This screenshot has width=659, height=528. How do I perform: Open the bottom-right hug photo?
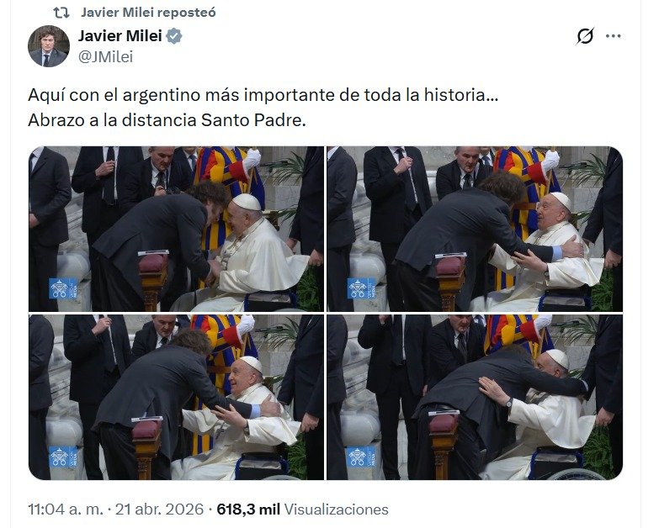pos(475,398)
